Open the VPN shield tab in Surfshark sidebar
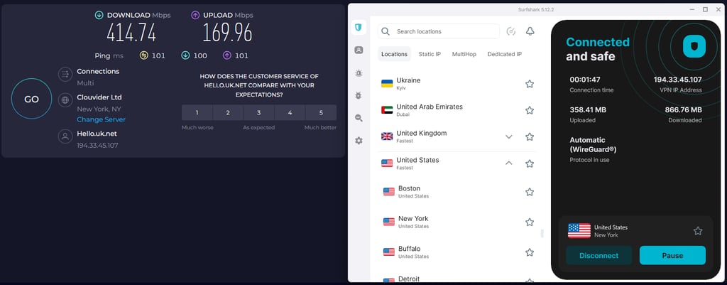 tap(359, 28)
